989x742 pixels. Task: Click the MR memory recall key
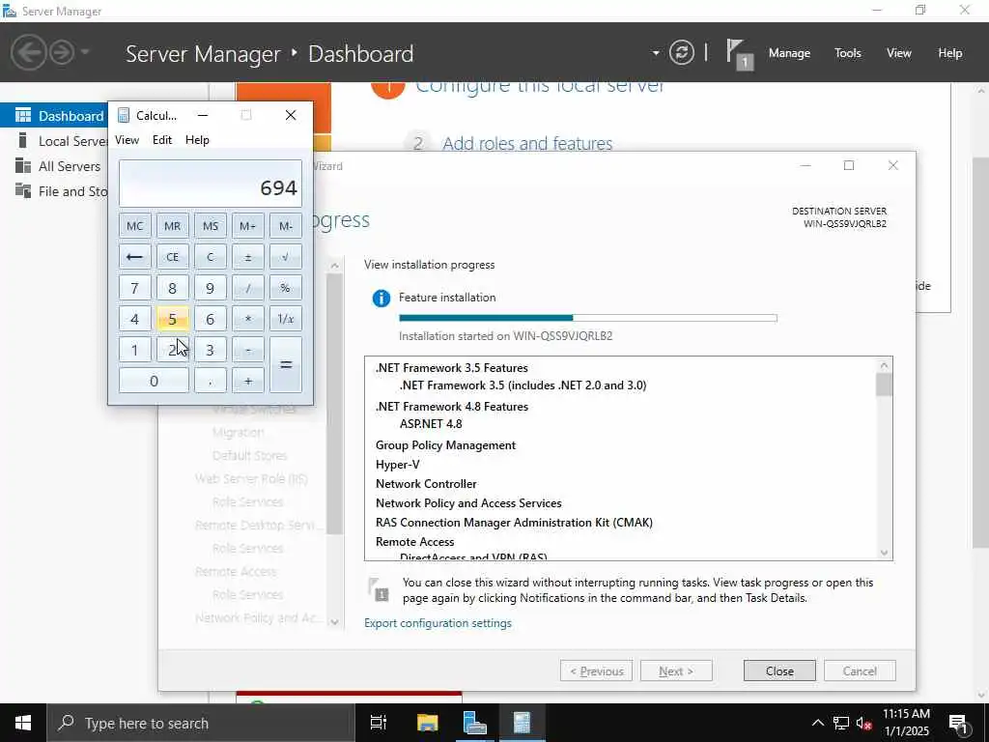pos(172,226)
